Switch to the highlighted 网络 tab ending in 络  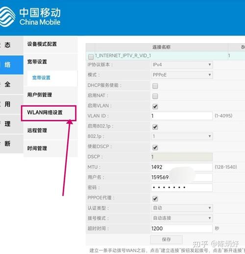pos(11,65)
